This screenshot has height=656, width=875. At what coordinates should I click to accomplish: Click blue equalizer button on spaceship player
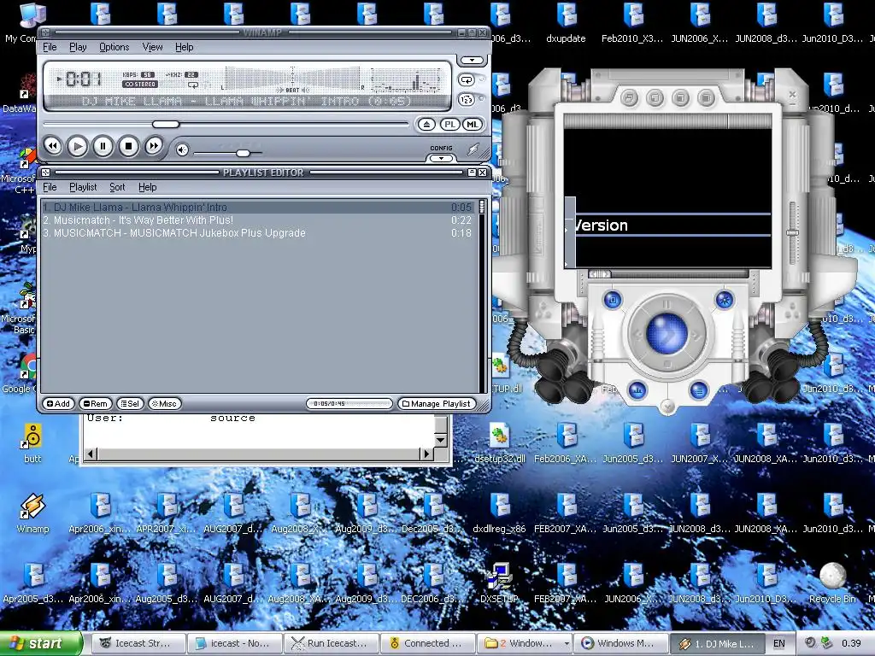click(637, 389)
